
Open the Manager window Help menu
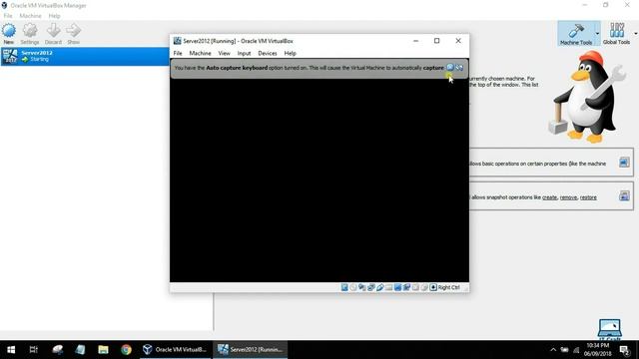tap(54, 16)
